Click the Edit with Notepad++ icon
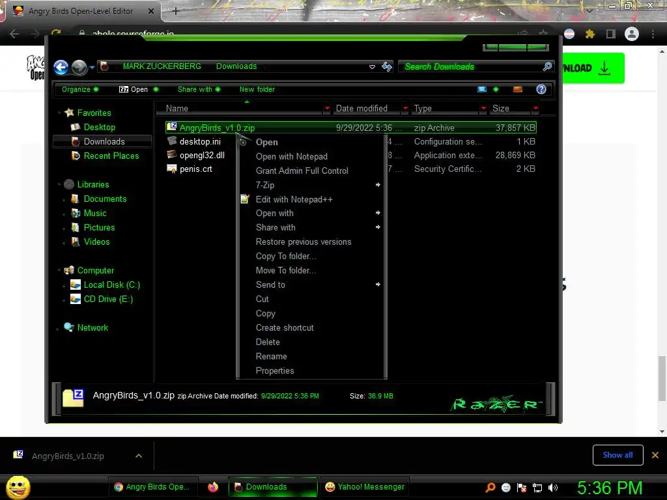Viewport: 667px width, 500px height. tap(245, 199)
